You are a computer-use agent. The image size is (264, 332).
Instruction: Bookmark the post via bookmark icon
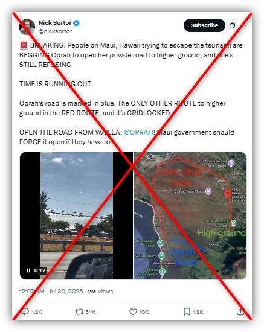[x=187, y=311]
